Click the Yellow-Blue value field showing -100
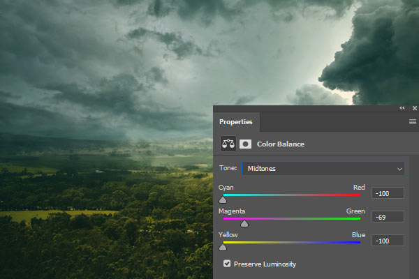Screen dimensions: 419x279 [x=388, y=241]
